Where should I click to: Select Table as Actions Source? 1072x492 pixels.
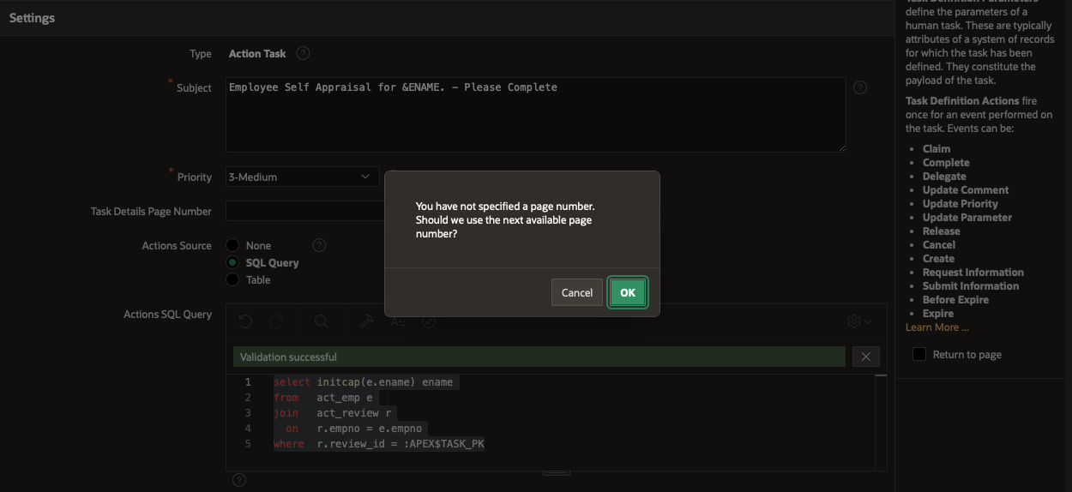tap(232, 279)
